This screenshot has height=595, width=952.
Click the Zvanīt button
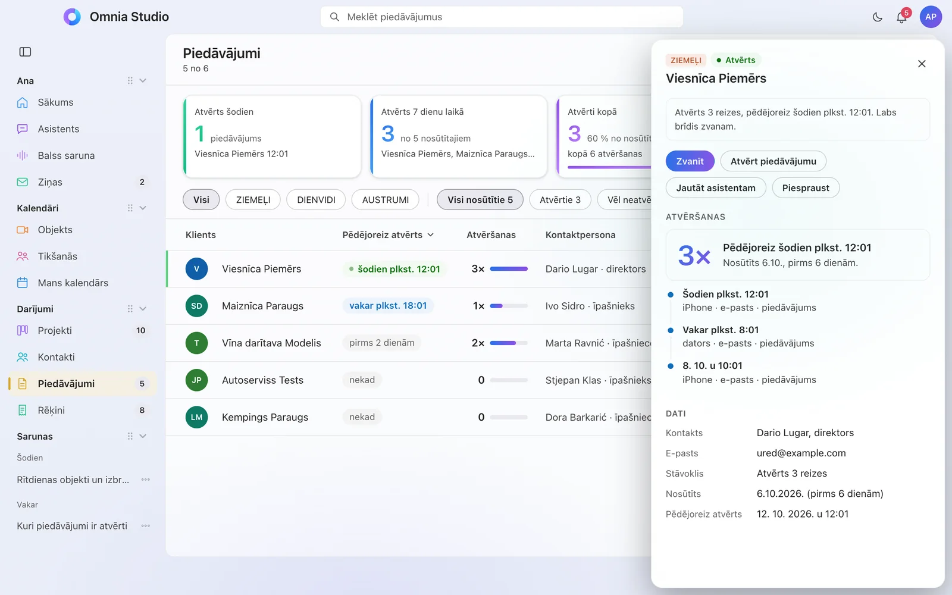pyautogui.click(x=690, y=161)
